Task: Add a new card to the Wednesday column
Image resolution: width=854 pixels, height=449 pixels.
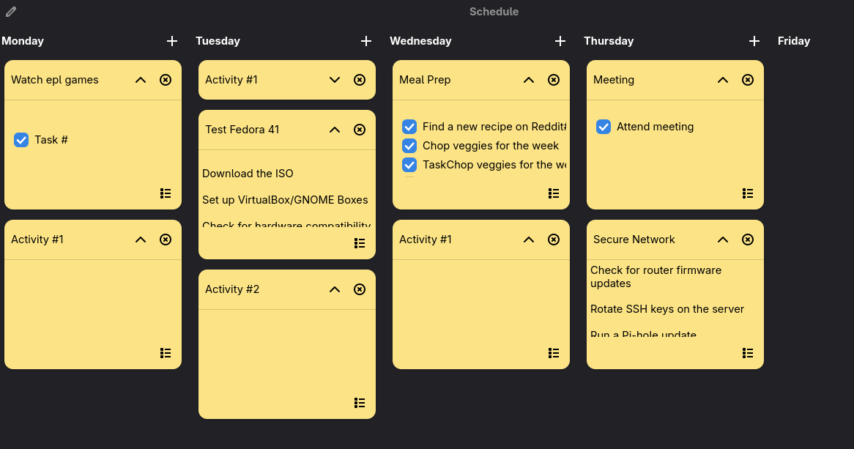Action: [x=560, y=41]
